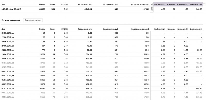Image resolution: width=206 pixels, height=100 pixels.
Task: Click the 01.07.2017, сб weekend row
Action: [x=102, y=63]
